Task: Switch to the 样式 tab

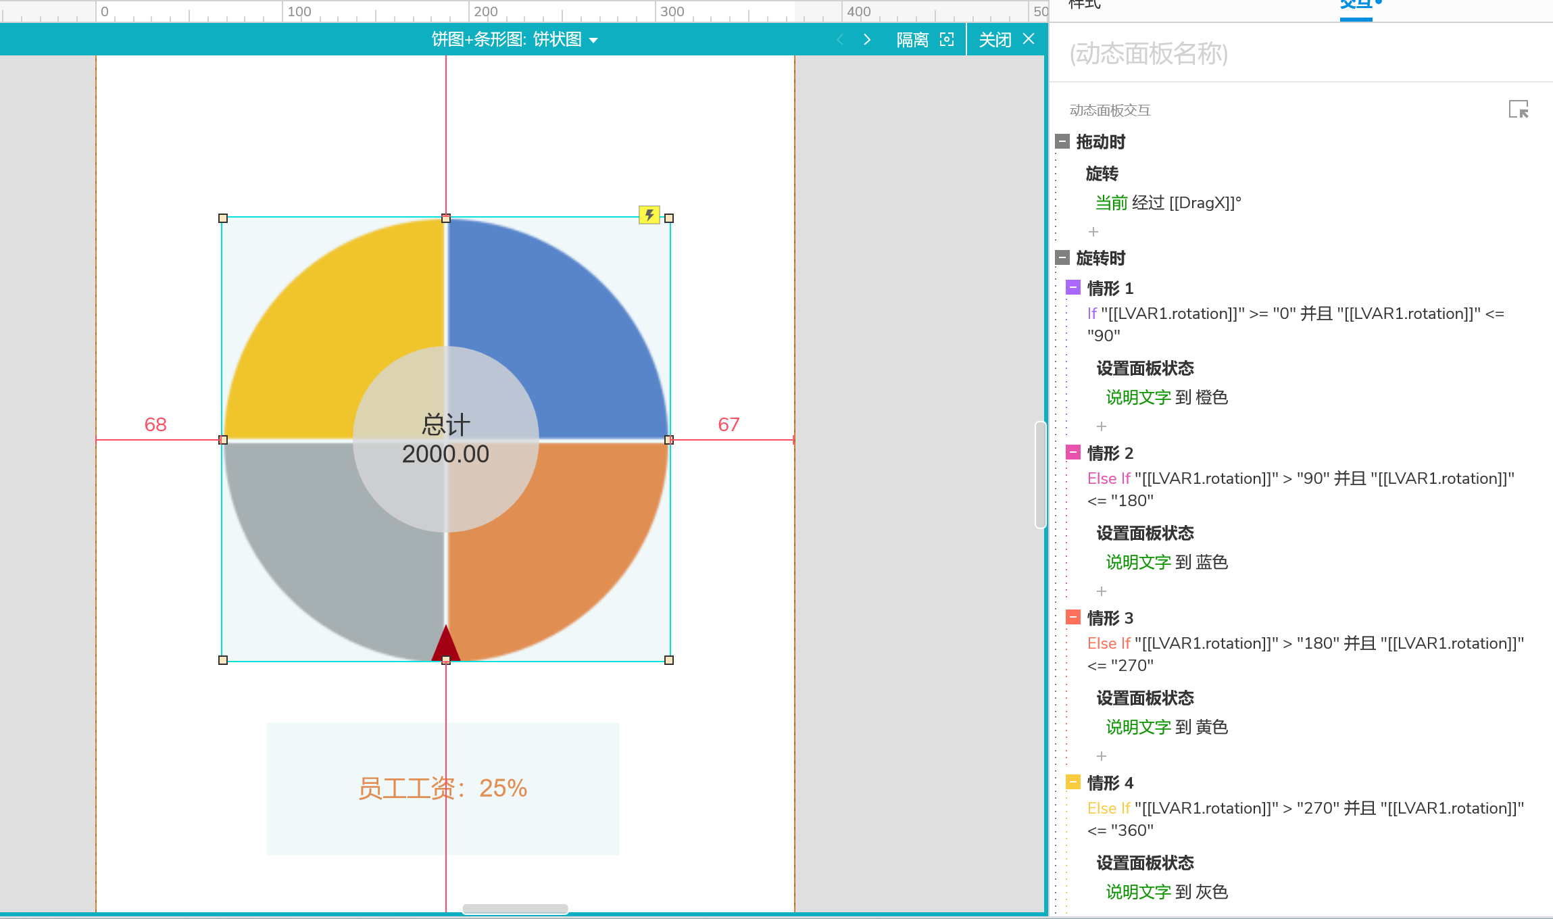Action: point(1085,5)
